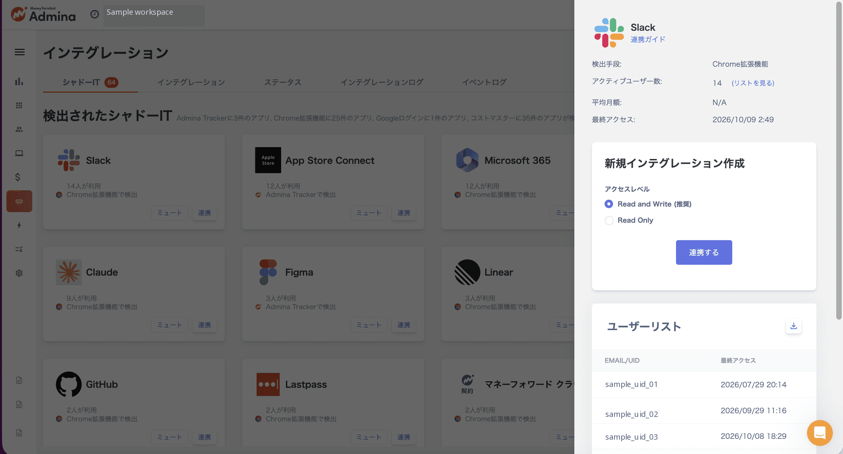Click the sample_uid_01 row
Viewport: 843px width, 454px height.
click(704, 384)
